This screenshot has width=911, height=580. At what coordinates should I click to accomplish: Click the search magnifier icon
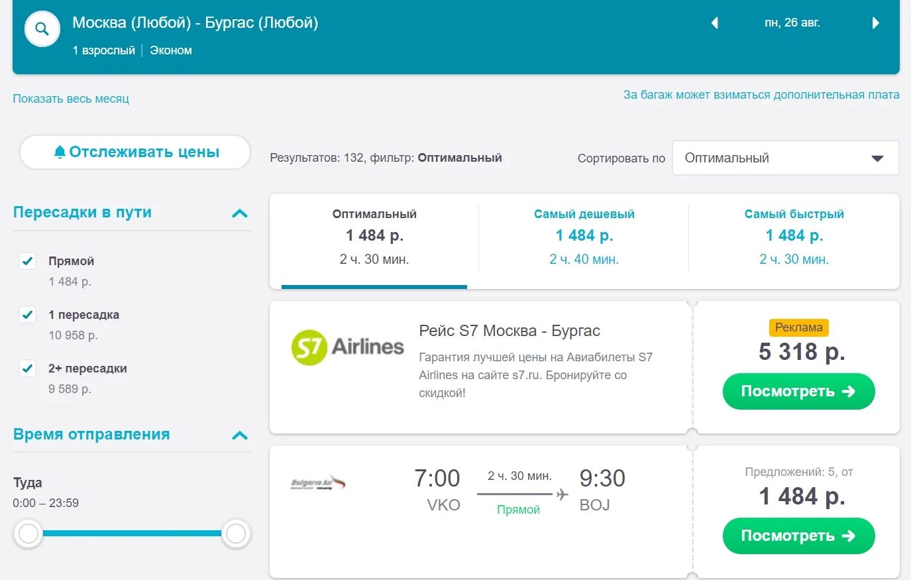click(x=42, y=29)
